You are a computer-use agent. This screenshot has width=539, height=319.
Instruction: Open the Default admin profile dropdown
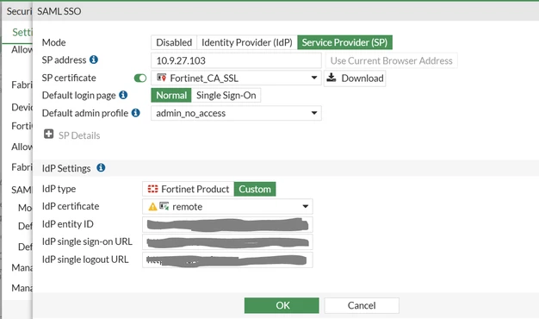[x=236, y=113]
